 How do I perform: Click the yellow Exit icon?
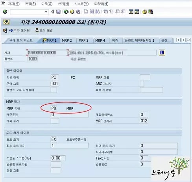point(72,12)
